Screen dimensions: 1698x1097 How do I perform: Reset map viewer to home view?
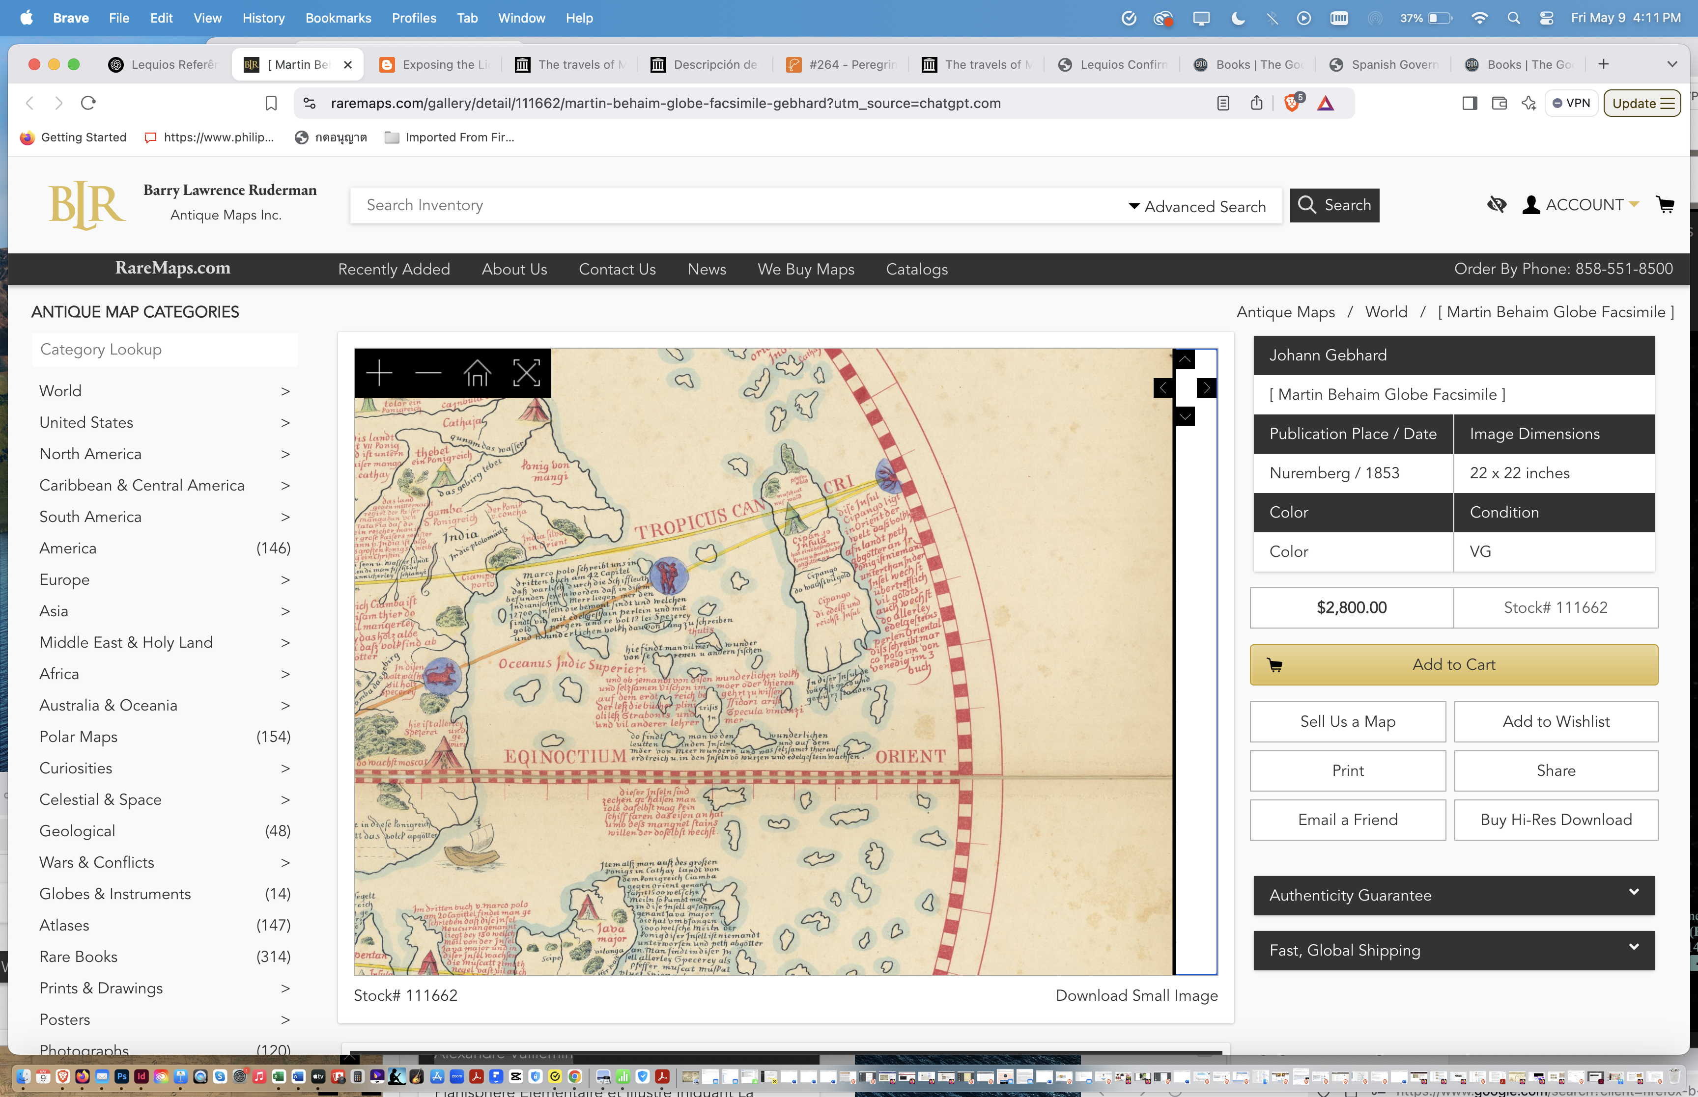(477, 373)
